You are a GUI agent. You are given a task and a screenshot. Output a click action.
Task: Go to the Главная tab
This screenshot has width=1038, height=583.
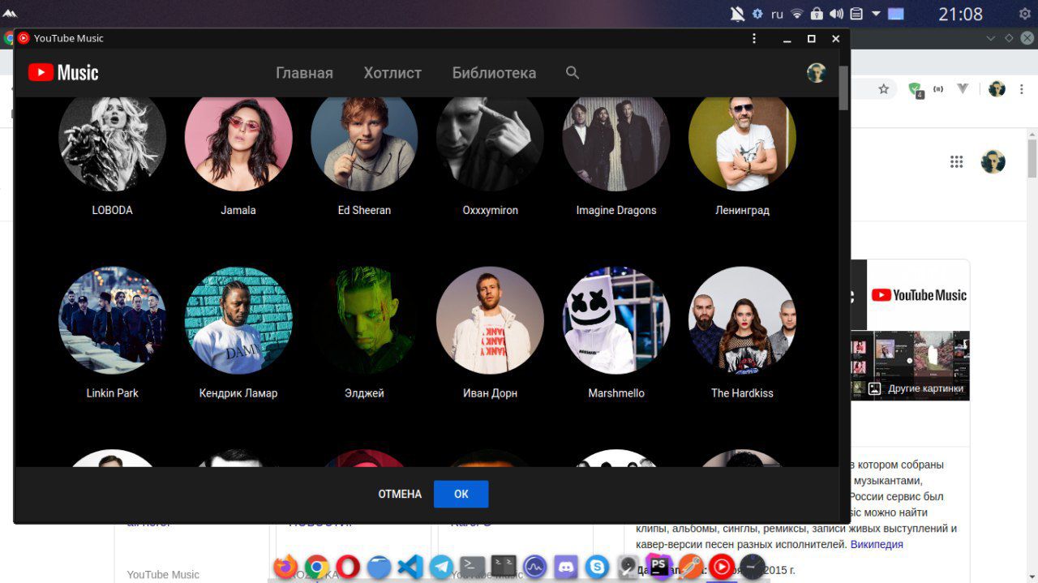pyautogui.click(x=304, y=73)
